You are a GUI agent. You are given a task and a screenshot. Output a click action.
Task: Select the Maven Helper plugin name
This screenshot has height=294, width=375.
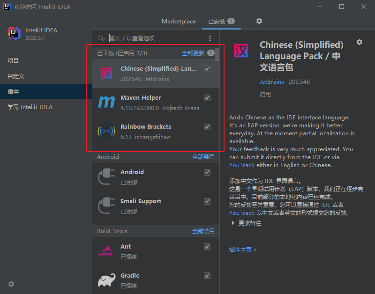[x=141, y=98]
